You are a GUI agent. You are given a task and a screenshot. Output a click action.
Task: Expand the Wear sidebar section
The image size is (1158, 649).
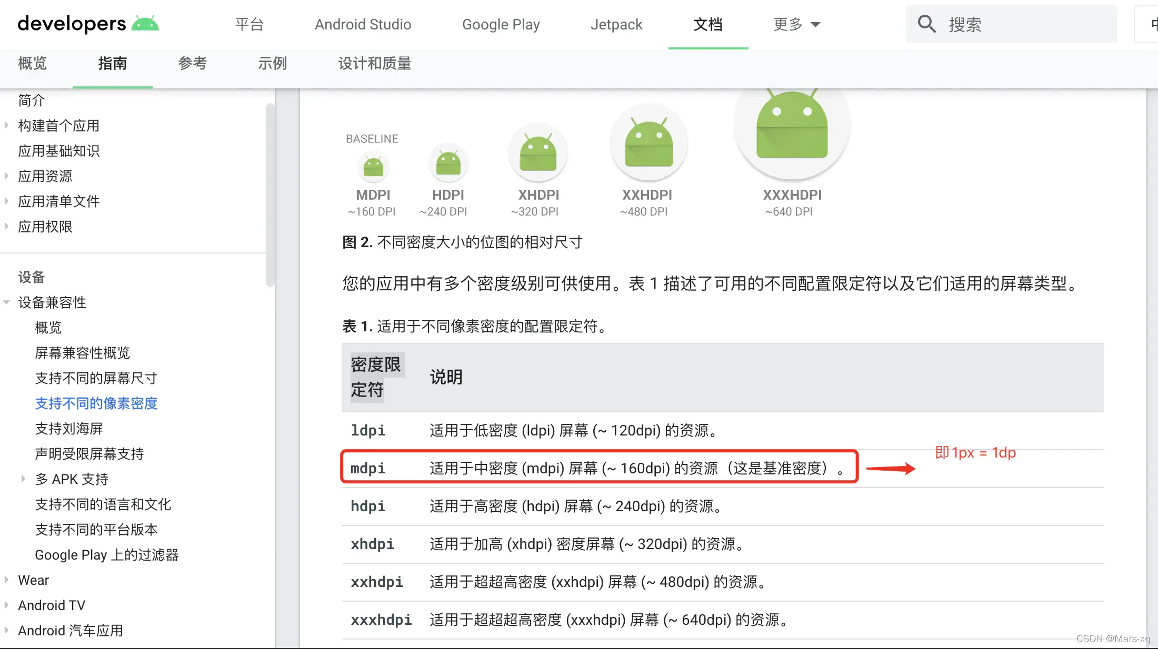coord(7,580)
